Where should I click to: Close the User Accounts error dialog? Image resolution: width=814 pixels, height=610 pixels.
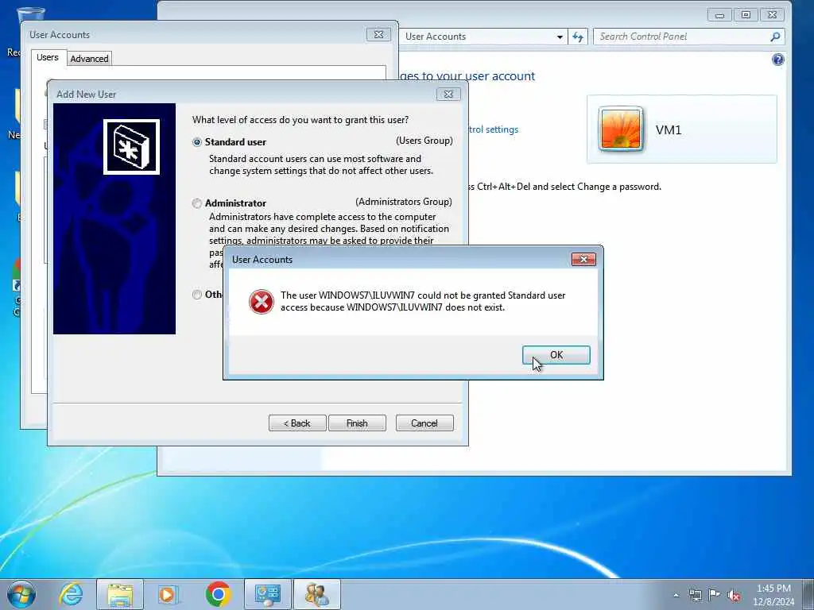click(583, 260)
